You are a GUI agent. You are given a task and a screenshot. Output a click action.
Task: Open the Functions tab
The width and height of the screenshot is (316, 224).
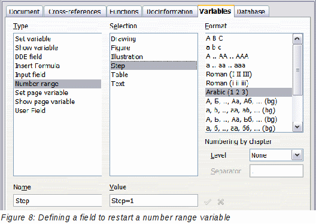pos(124,11)
